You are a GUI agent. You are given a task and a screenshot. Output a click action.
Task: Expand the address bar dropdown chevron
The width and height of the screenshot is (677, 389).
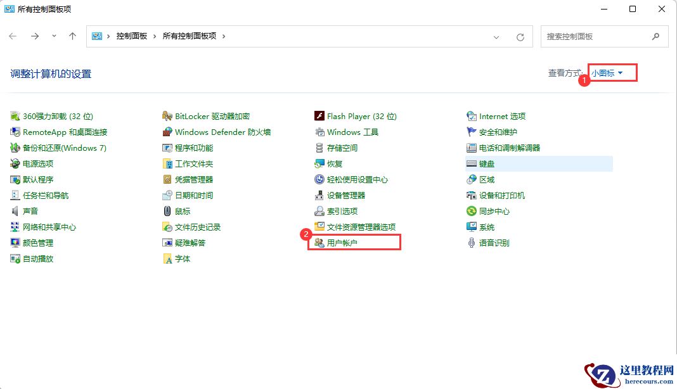496,36
